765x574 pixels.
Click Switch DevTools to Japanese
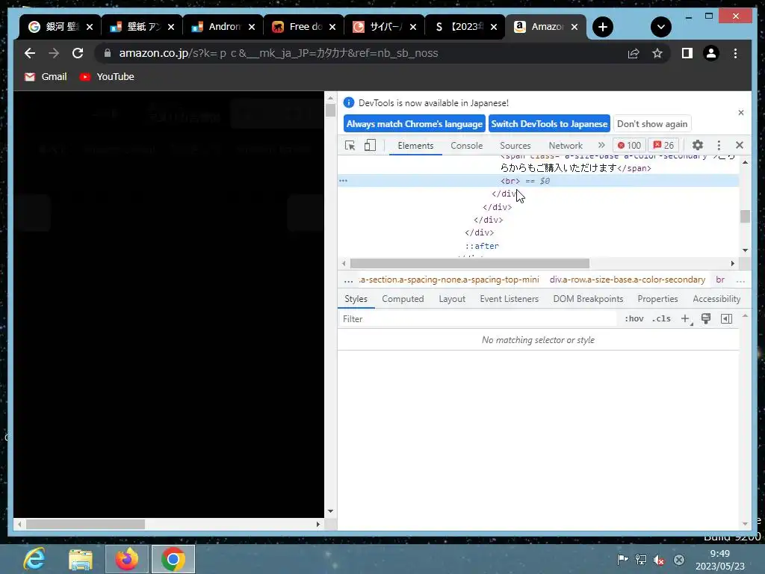(x=549, y=124)
